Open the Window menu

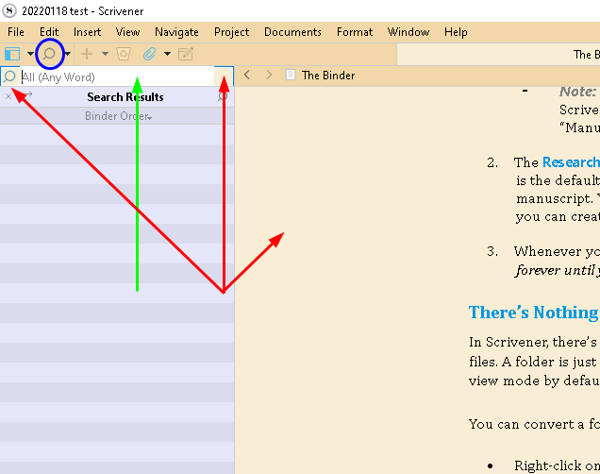click(x=408, y=32)
